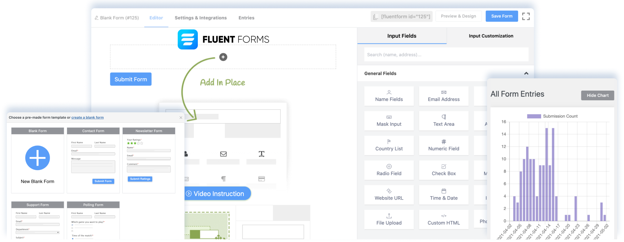Screen dimensions: 624x242
Task: Click the fluentform id="125" shortcode text
Action: [405, 16]
